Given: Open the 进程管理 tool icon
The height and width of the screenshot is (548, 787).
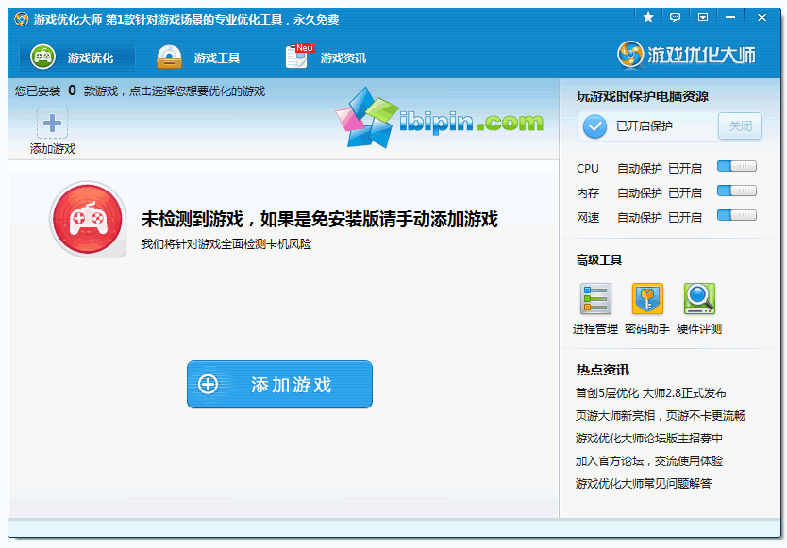Looking at the screenshot, I should point(595,299).
